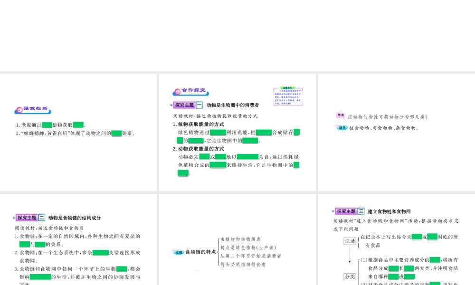Click the green blank before 猎物获取
Image resolution: width=475 pixels, height=285 pixels.
click(47, 125)
